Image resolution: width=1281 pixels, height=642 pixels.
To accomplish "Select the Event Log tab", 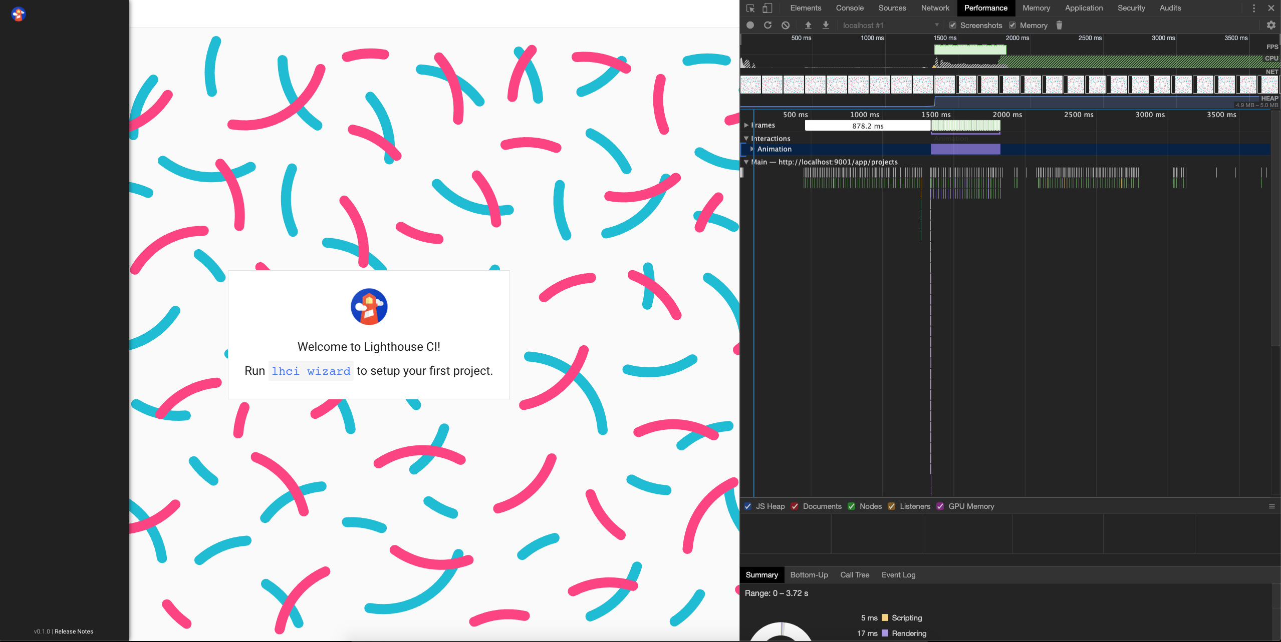I will [898, 575].
